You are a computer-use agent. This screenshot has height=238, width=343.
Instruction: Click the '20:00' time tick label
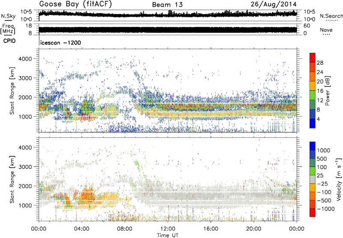click(254, 229)
